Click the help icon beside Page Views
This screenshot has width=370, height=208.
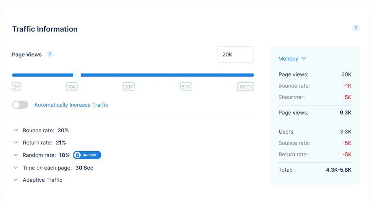(x=50, y=55)
